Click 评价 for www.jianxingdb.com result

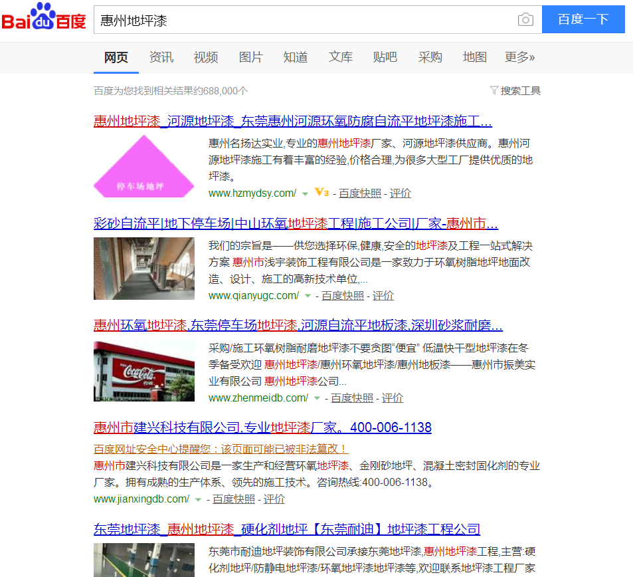274,499
